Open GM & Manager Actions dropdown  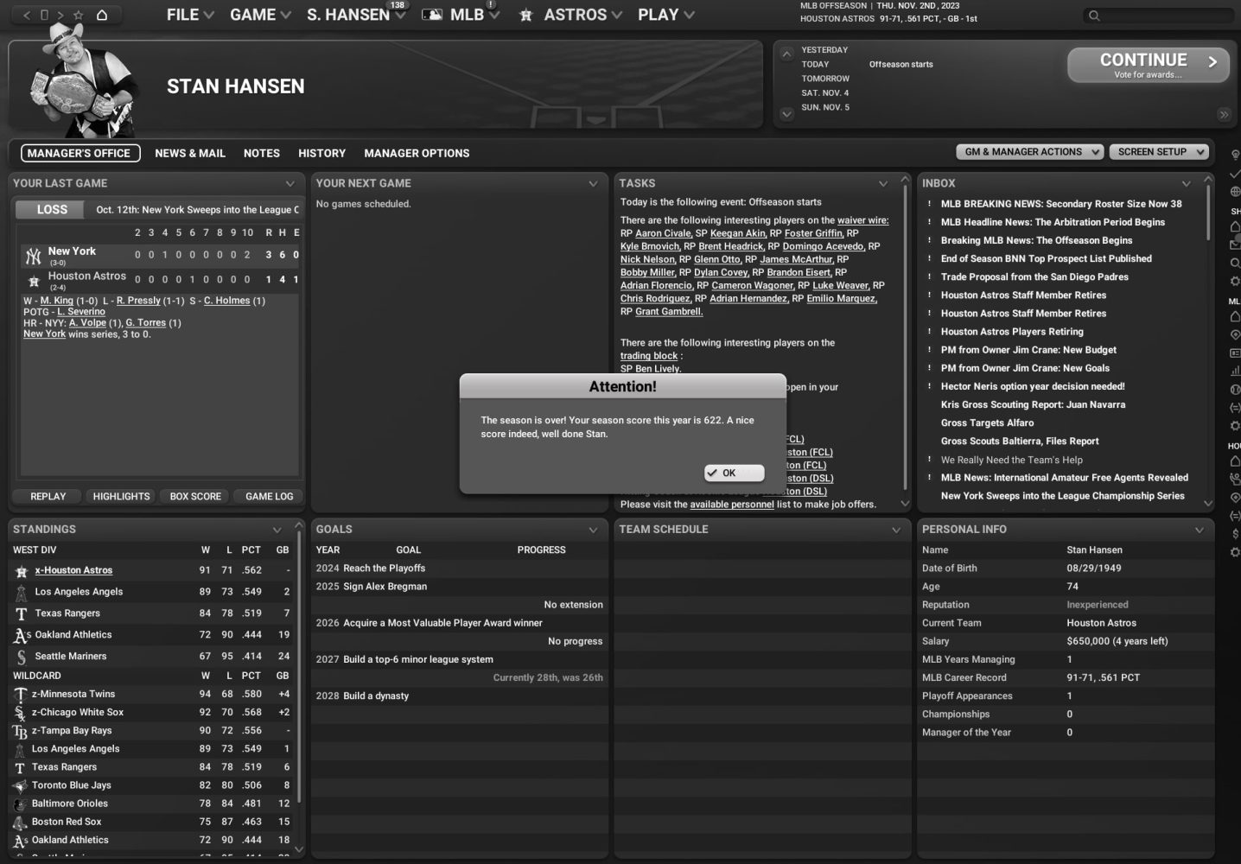point(1030,152)
